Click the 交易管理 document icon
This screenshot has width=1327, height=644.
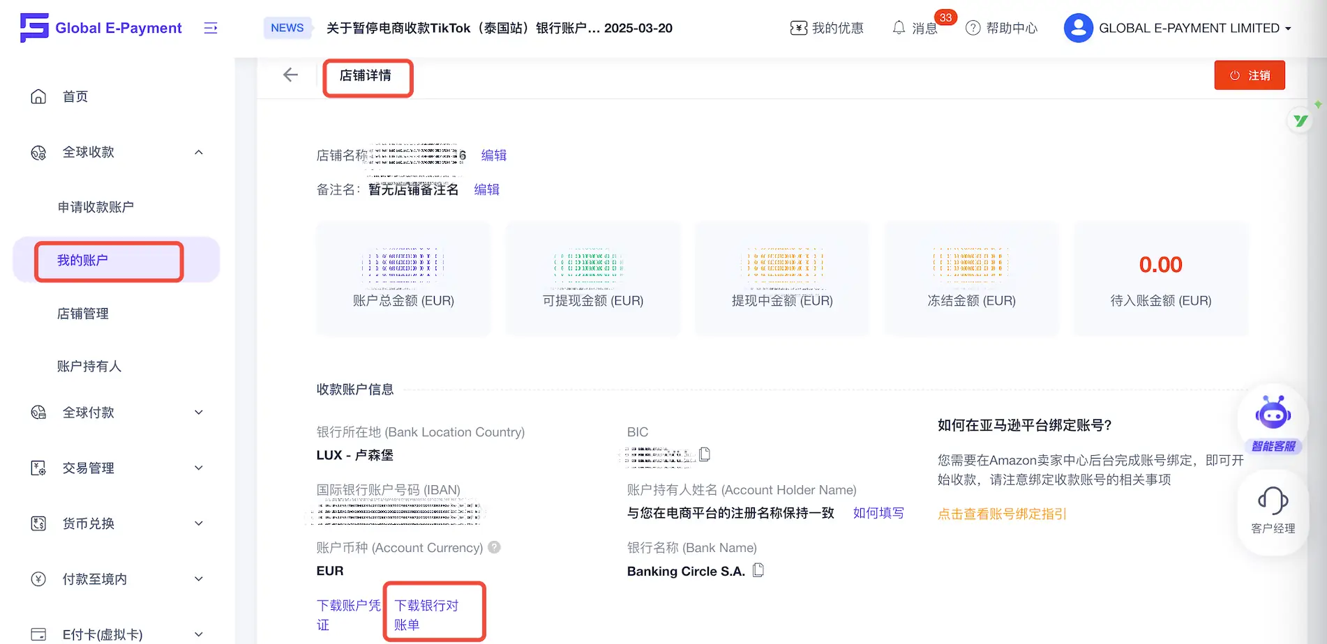38,468
